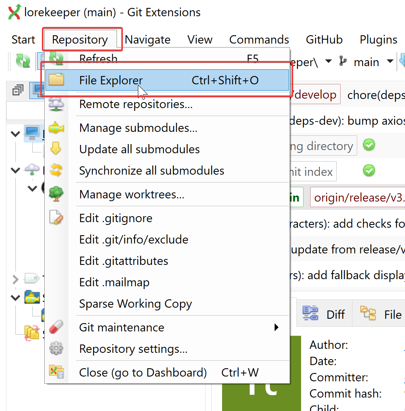Click the Manage submodules submarine icon

click(56, 128)
